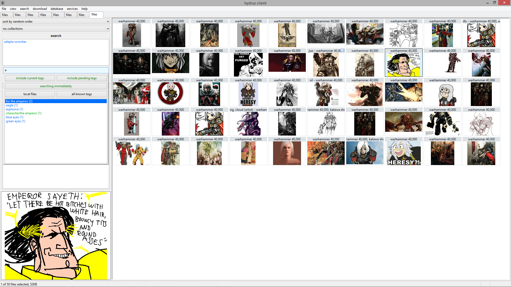Click the 'for the emperor (2)' tag result

55,101
